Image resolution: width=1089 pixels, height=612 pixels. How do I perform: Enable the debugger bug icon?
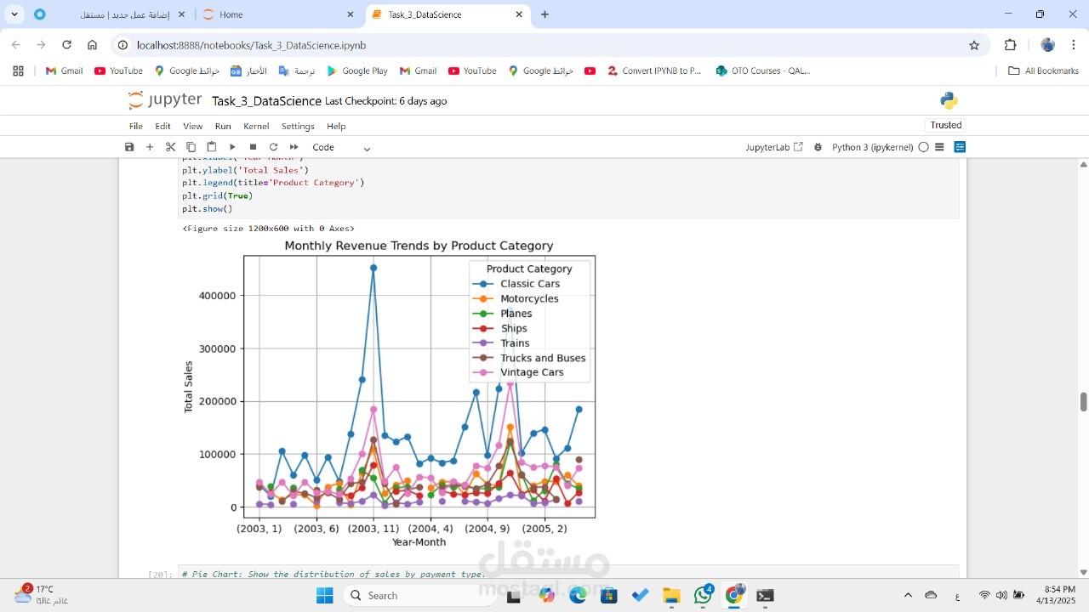[x=818, y=147]
